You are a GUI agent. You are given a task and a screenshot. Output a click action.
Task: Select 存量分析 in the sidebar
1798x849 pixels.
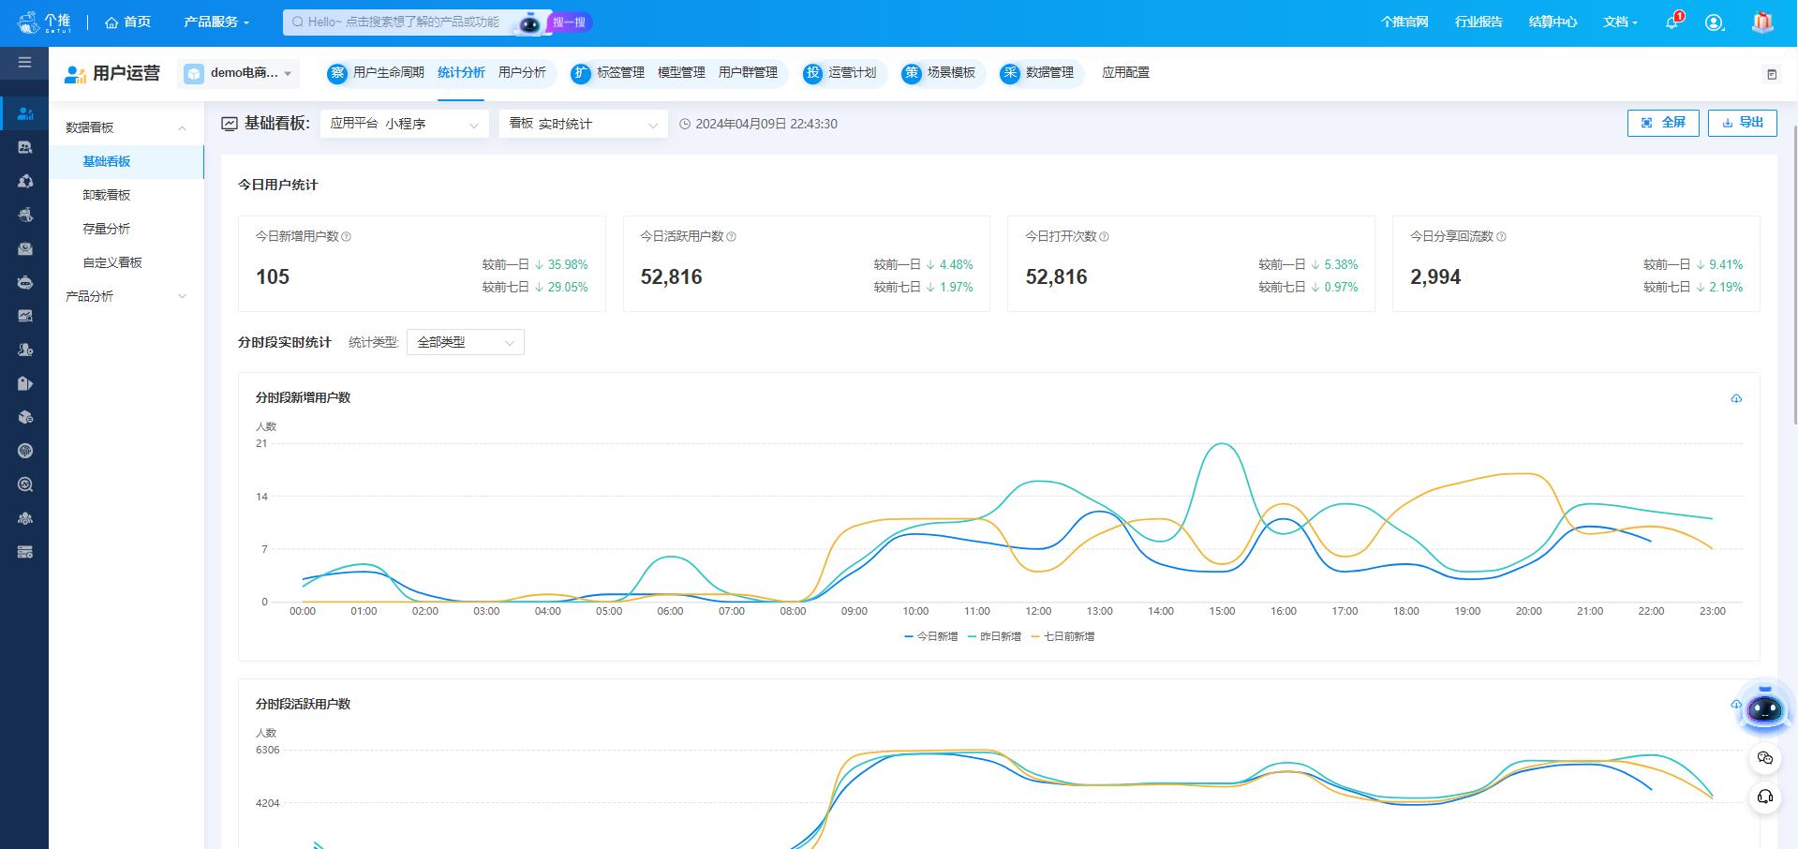pos(126,229)
